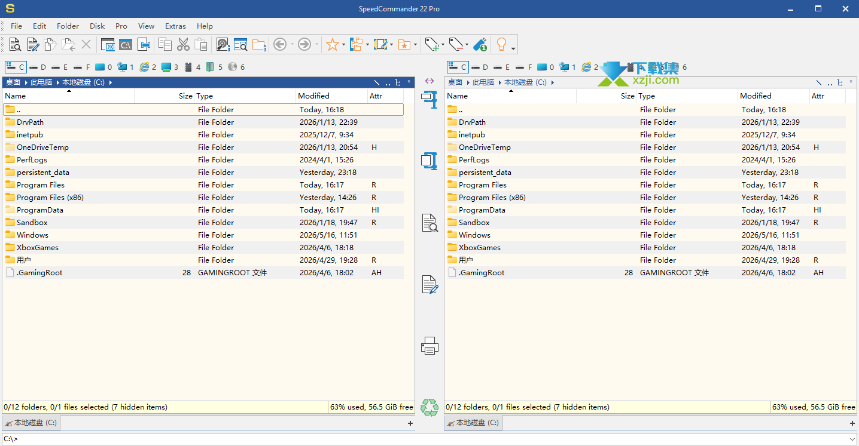The image size is (859, 446).
Task: Open the Edit menu
Action: coord(39,26)
